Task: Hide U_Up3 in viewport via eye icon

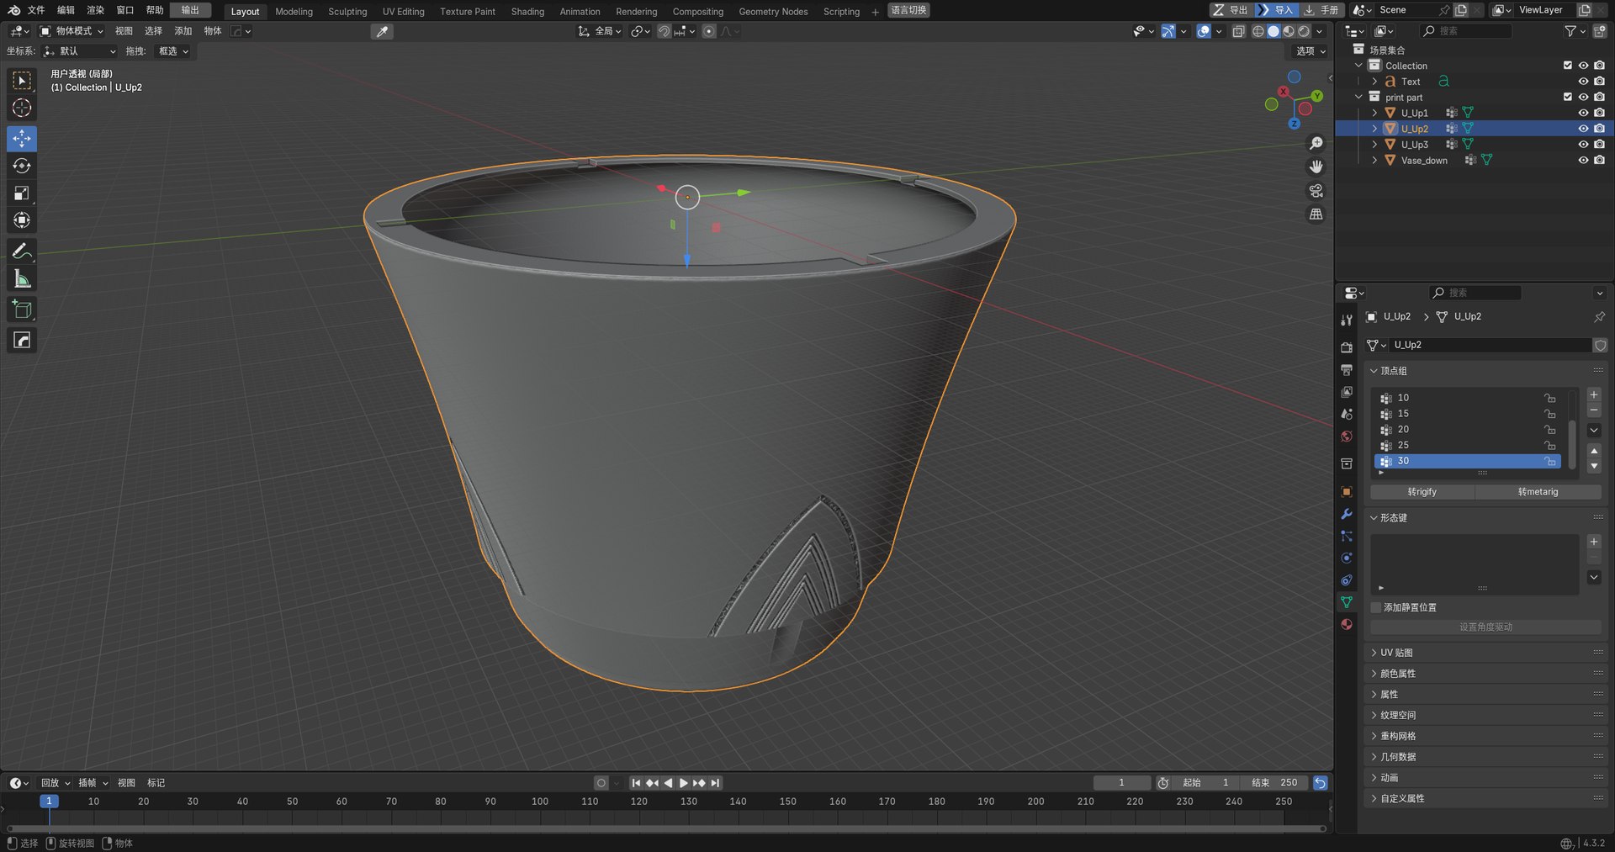Action: (x=1583, y=145)
